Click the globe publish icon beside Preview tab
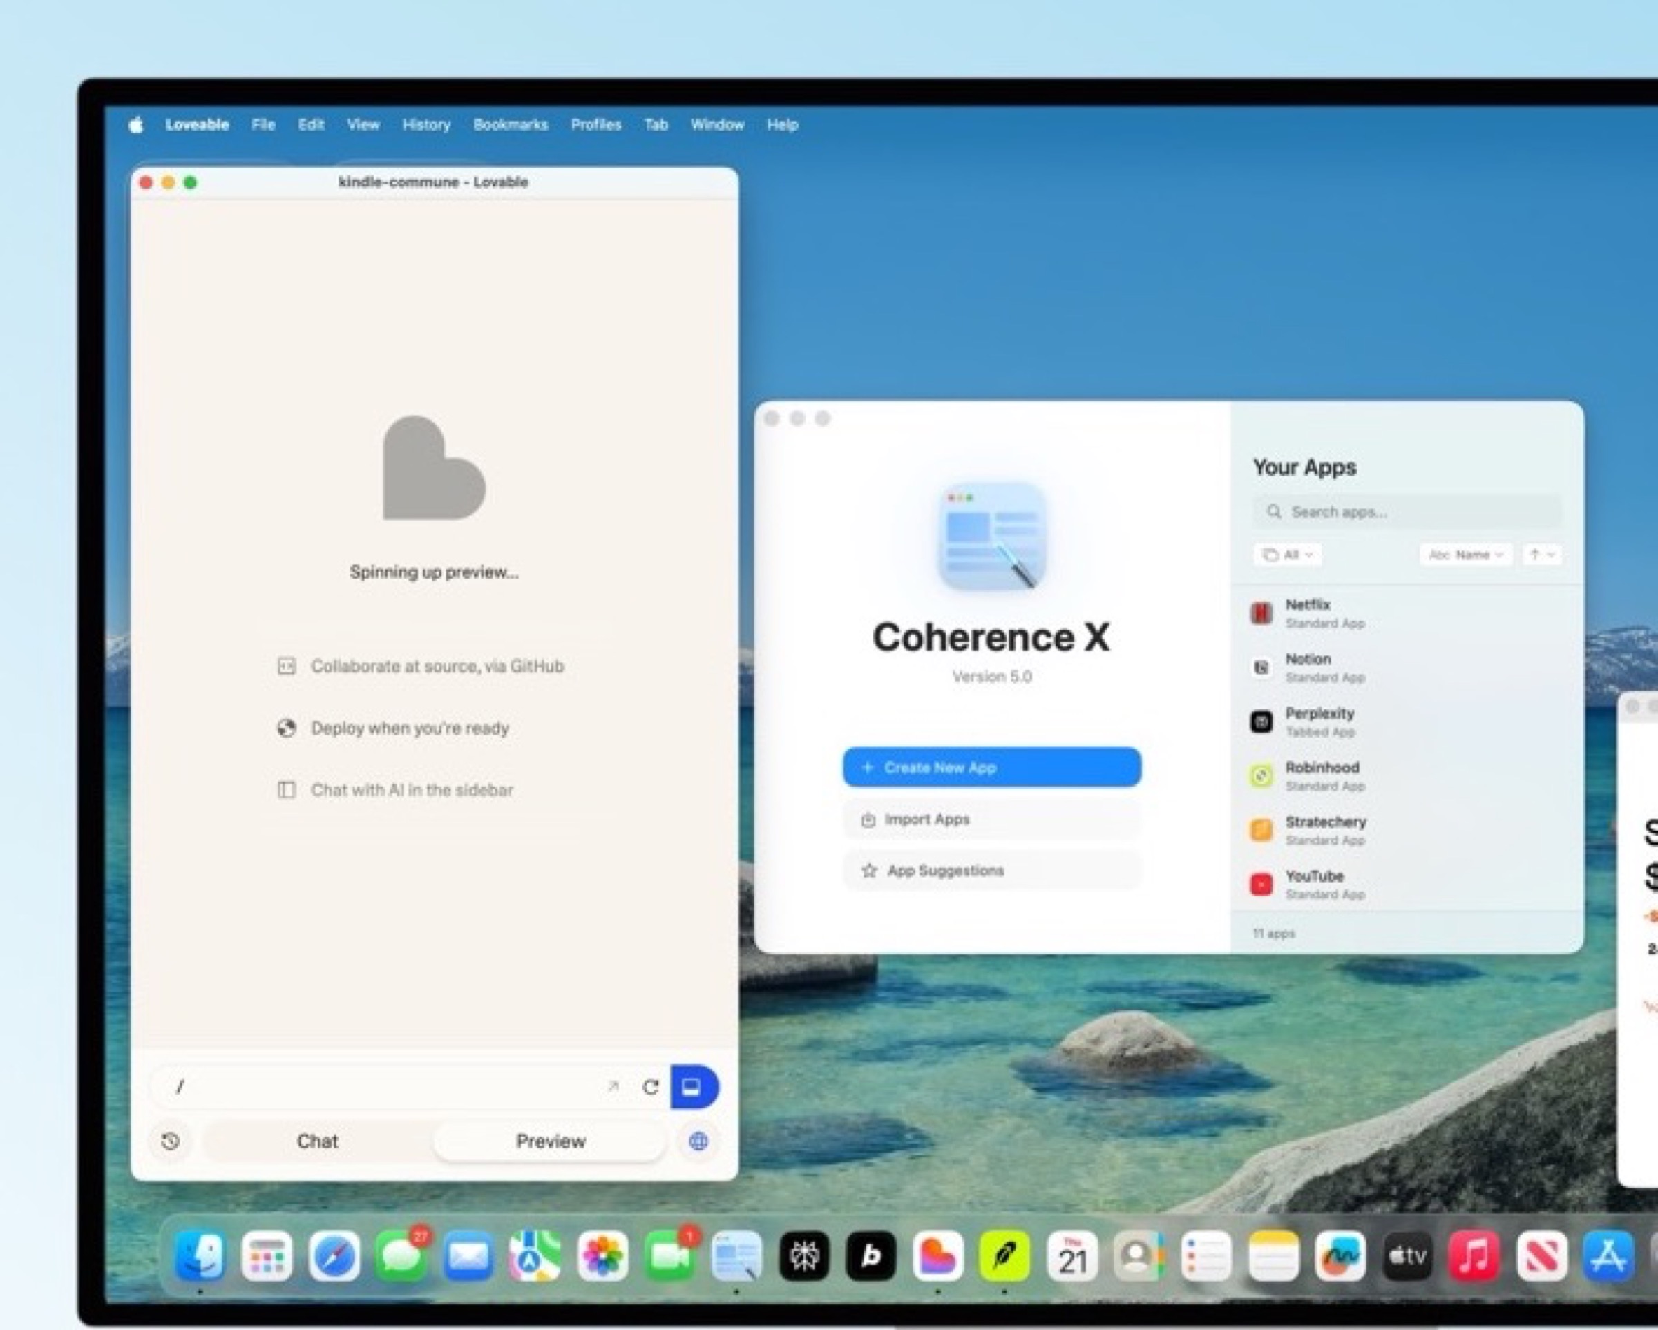This screenshot has width=1658, height=1330. [x=698, y=1141]
